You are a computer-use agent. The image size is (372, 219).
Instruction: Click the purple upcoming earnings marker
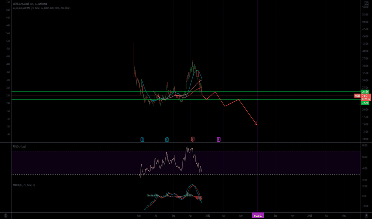219,139
